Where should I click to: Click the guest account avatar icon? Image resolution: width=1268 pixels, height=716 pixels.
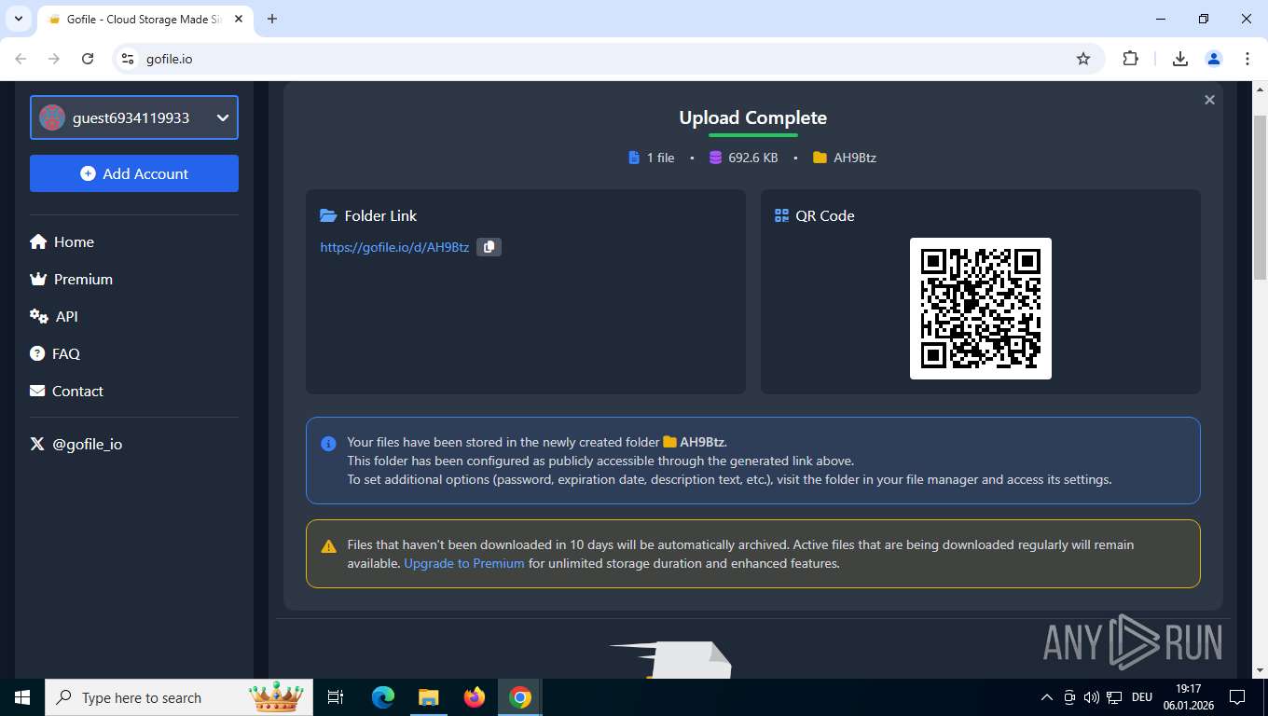point(52,117)
